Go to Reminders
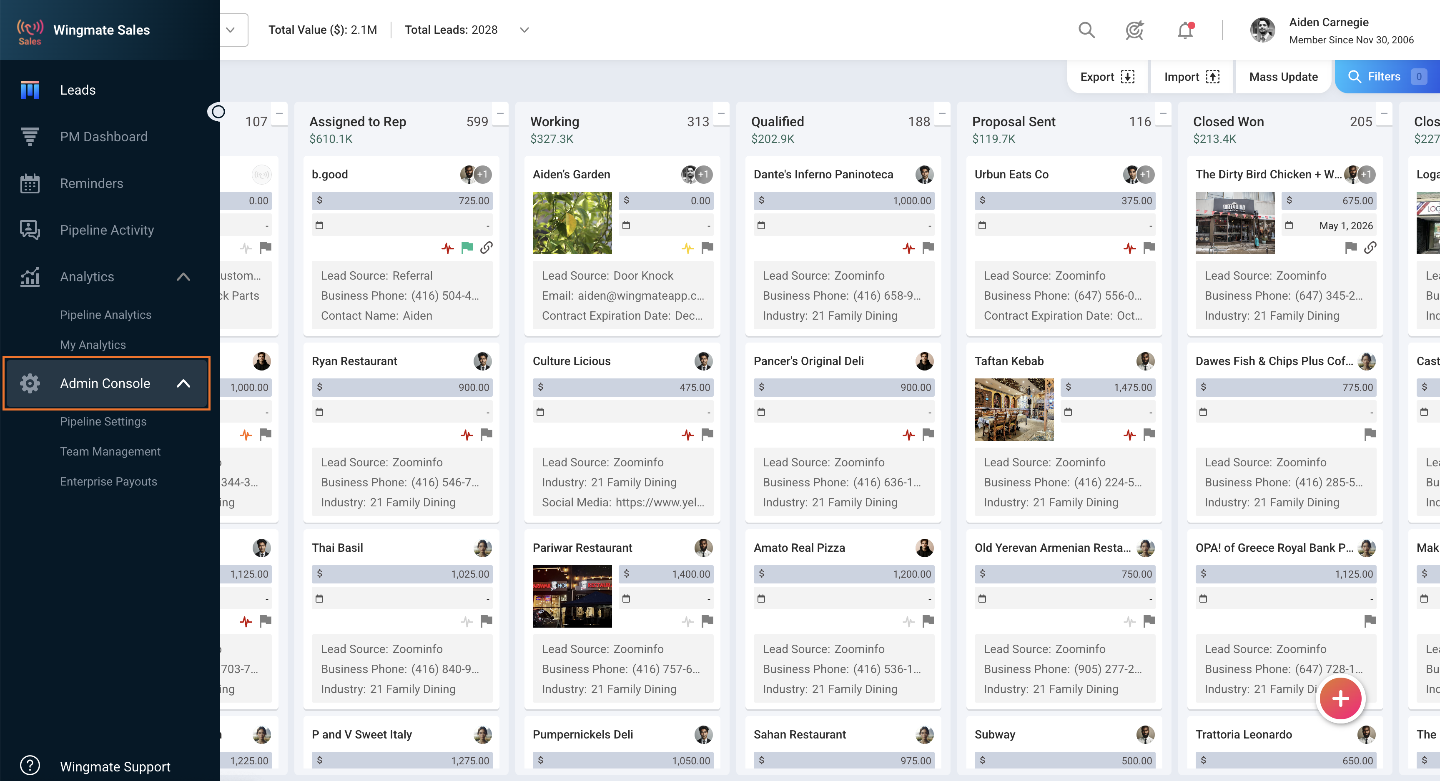 pyautogui.click(x=92, y=183)
